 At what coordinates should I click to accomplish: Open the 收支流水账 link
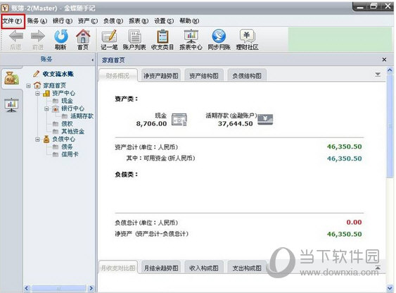coord(58,74)
